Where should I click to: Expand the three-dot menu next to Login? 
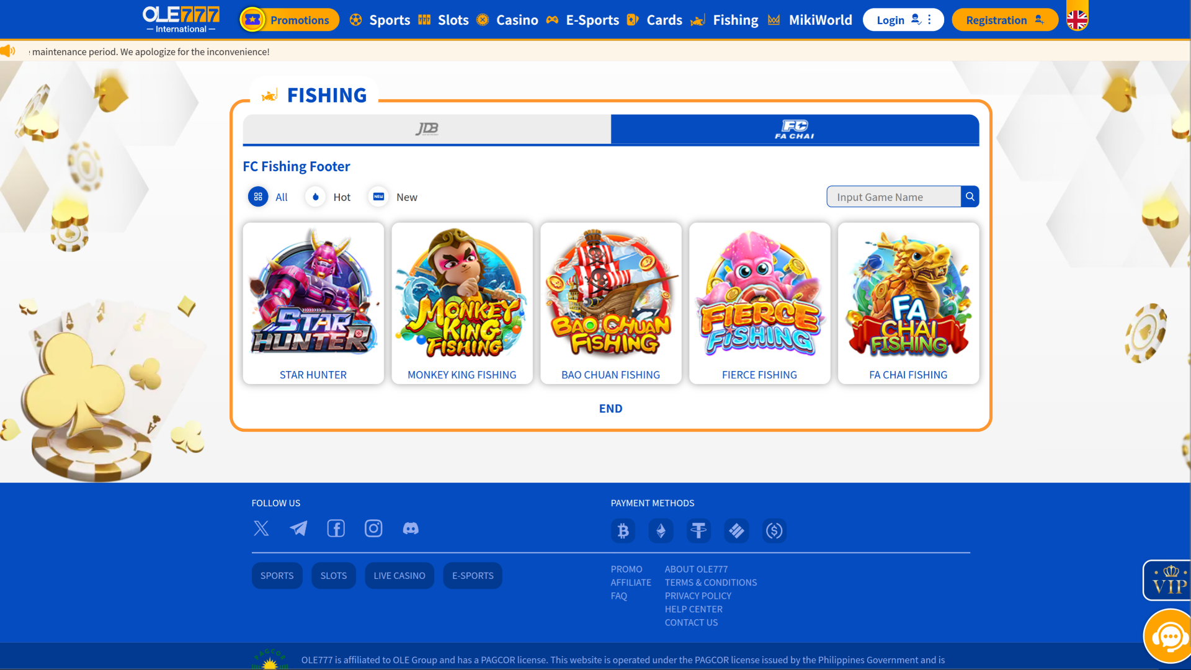929,19
